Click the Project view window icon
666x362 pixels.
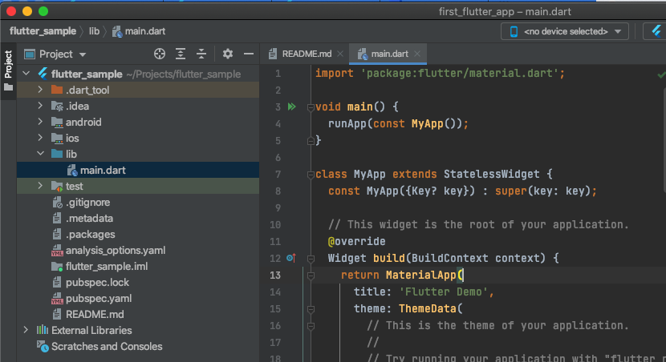point(30,54)
